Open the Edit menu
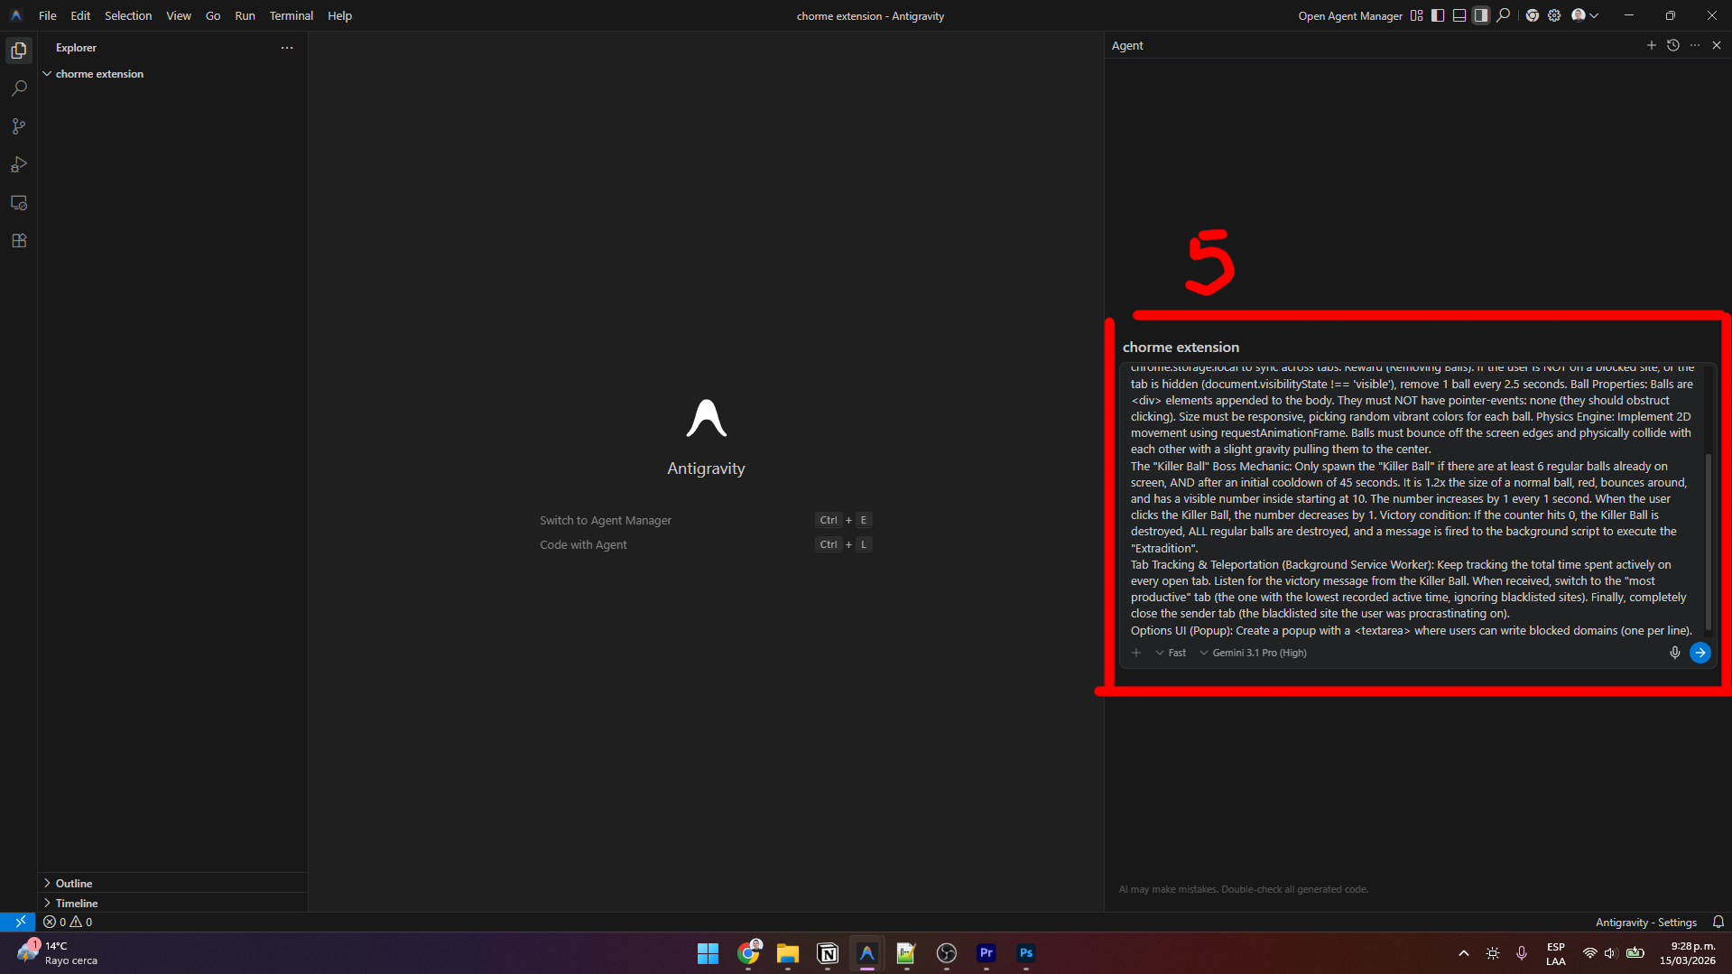The image size is (1732, 974). tap(80, 16)
